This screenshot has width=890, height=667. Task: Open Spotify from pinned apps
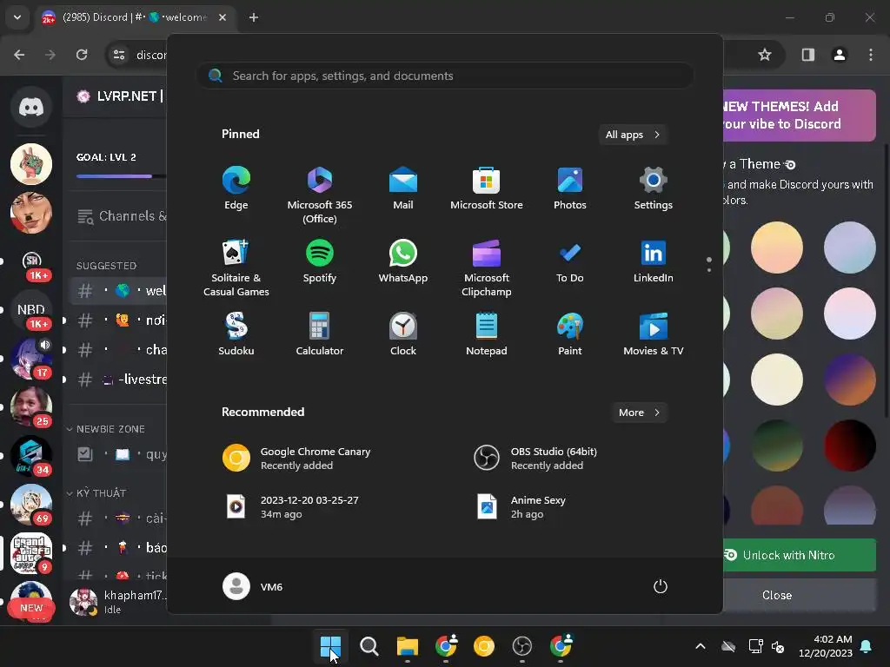coord(320,262)
